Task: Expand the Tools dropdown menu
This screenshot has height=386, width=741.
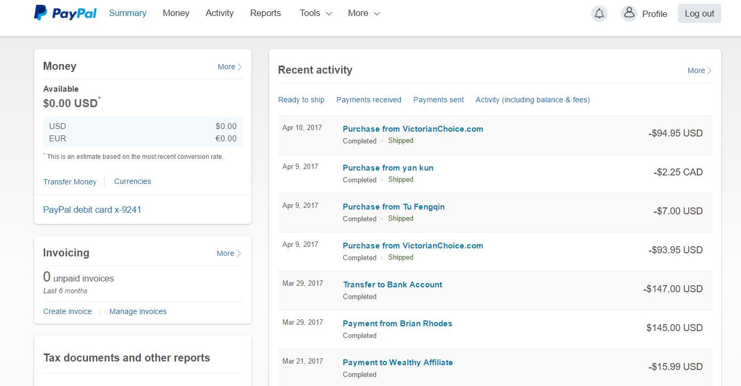Action: point(316,13)
